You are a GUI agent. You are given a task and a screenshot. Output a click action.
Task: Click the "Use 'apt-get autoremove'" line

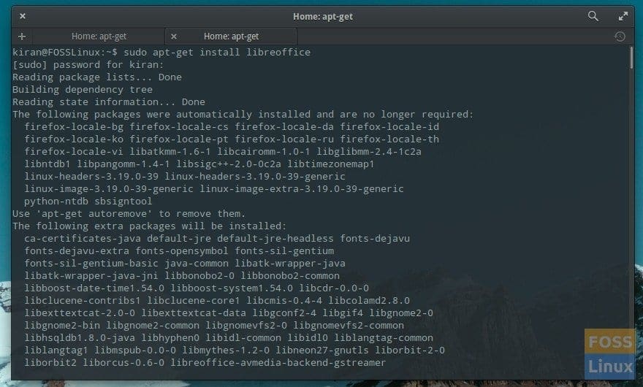point(129,214)
